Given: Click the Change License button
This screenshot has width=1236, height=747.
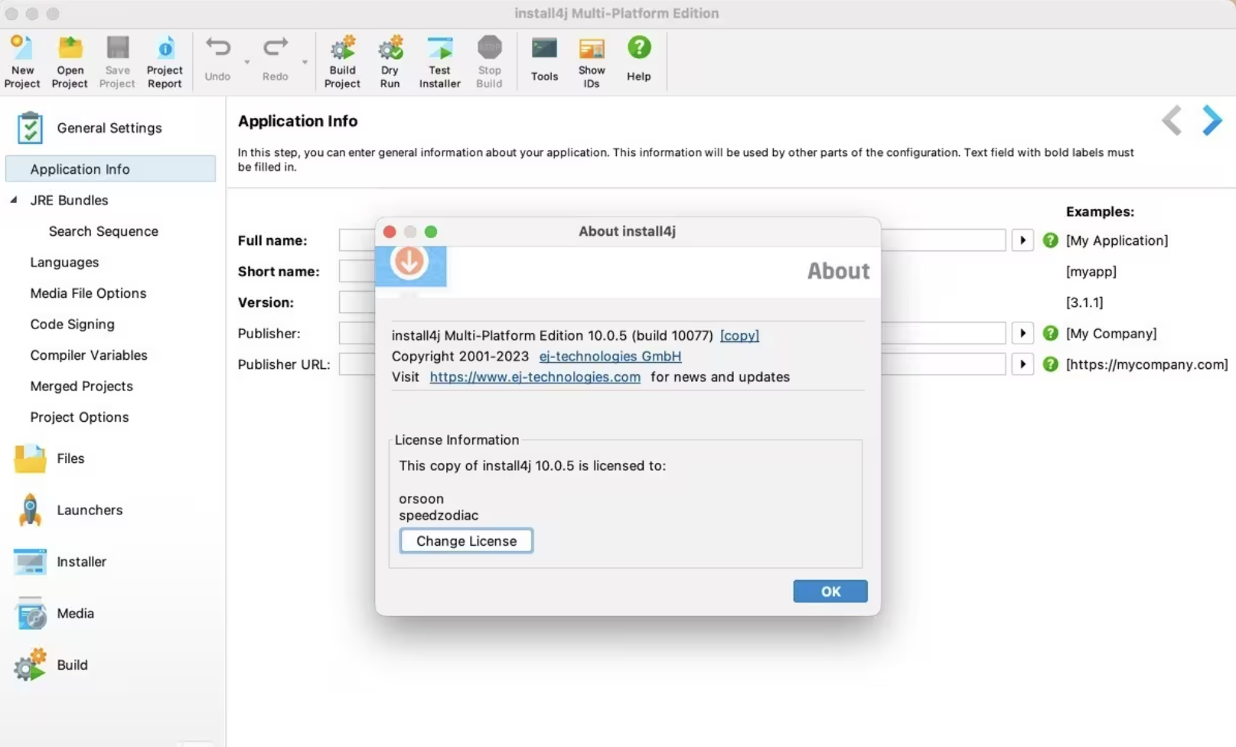Looking at the screenshot, I should coord(465,540).
